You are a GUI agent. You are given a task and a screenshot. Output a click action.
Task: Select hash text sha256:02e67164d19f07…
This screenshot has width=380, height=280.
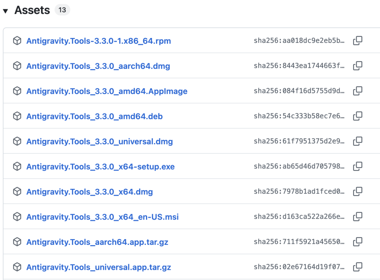click(x=299, y=267)
